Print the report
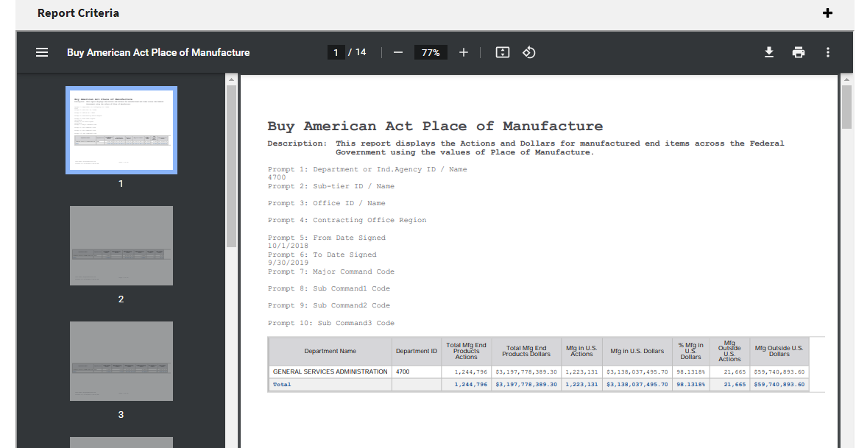The height and width of the screenshot is (448, 856). point(798,52)
